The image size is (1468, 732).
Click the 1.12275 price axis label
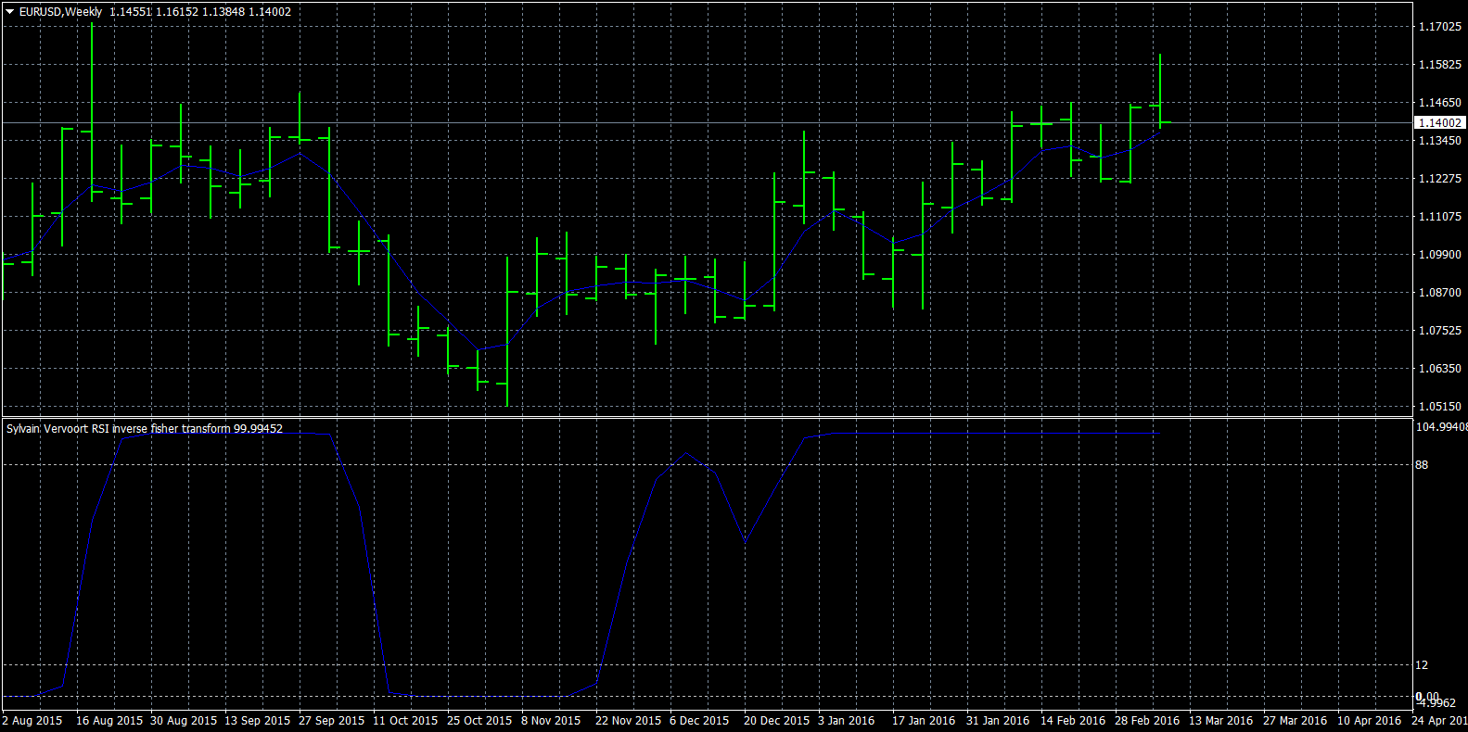(x=1440, y=179)
